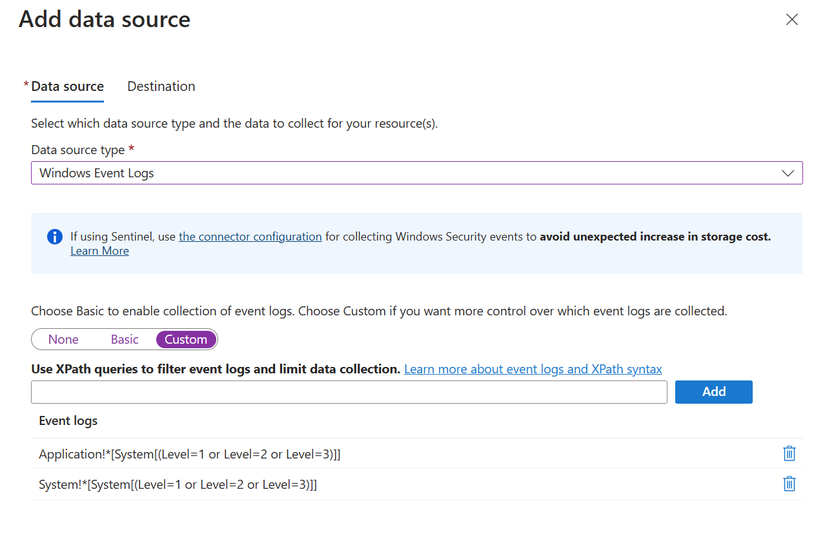Viewport: 825px width, 552px height.
Task: Click the Add data source heading
Action: coord(105,19)
